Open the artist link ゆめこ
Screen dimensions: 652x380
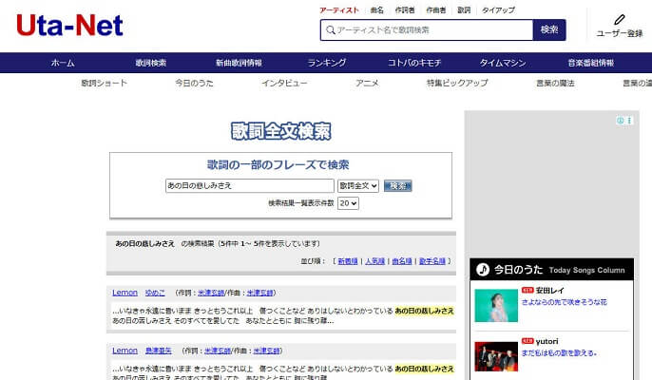(x=155, y=293)
